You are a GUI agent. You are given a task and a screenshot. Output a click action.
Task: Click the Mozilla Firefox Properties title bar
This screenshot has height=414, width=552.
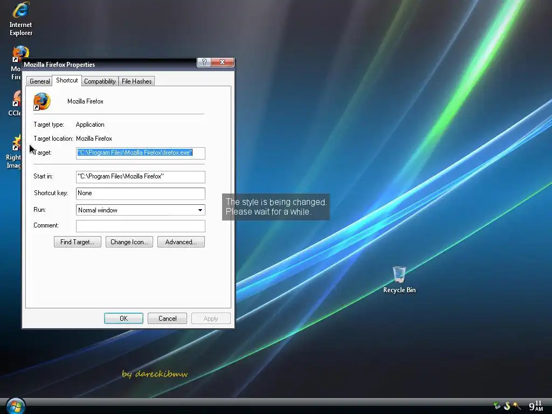coord(109,65)
